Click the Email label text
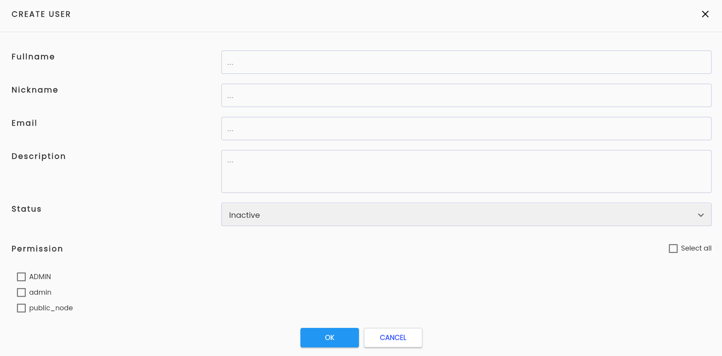This screenshot has height=356, width=722. point(24,123)
